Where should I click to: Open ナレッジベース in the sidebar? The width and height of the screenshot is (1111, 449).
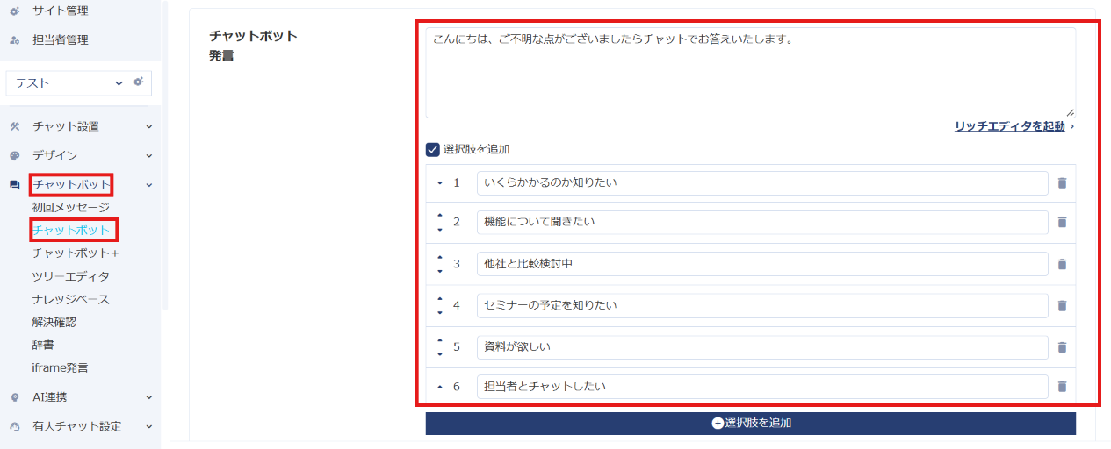71,299
